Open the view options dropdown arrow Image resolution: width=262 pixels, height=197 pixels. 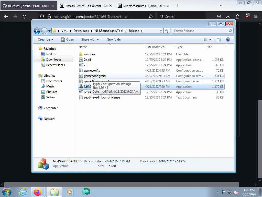(x=210, y=40)
